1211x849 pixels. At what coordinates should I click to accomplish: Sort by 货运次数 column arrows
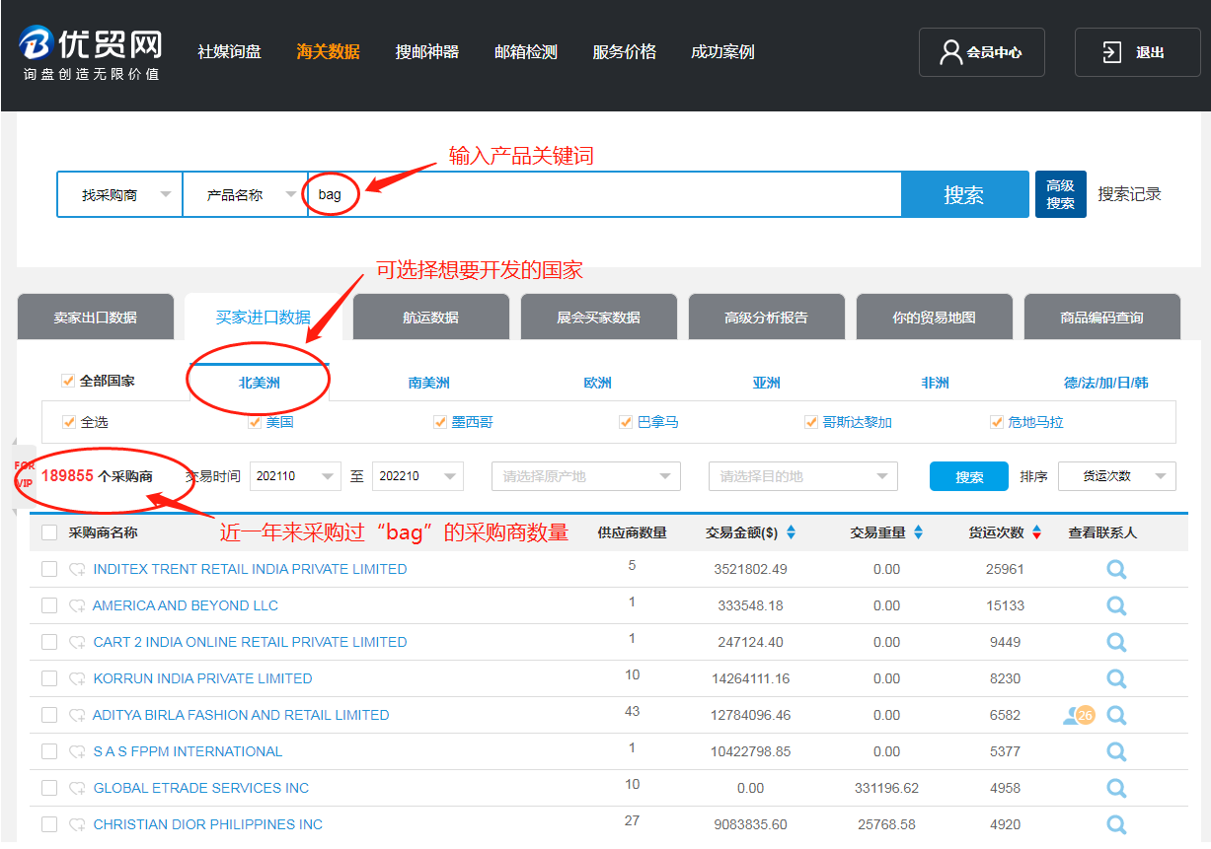coord(1036,532)
